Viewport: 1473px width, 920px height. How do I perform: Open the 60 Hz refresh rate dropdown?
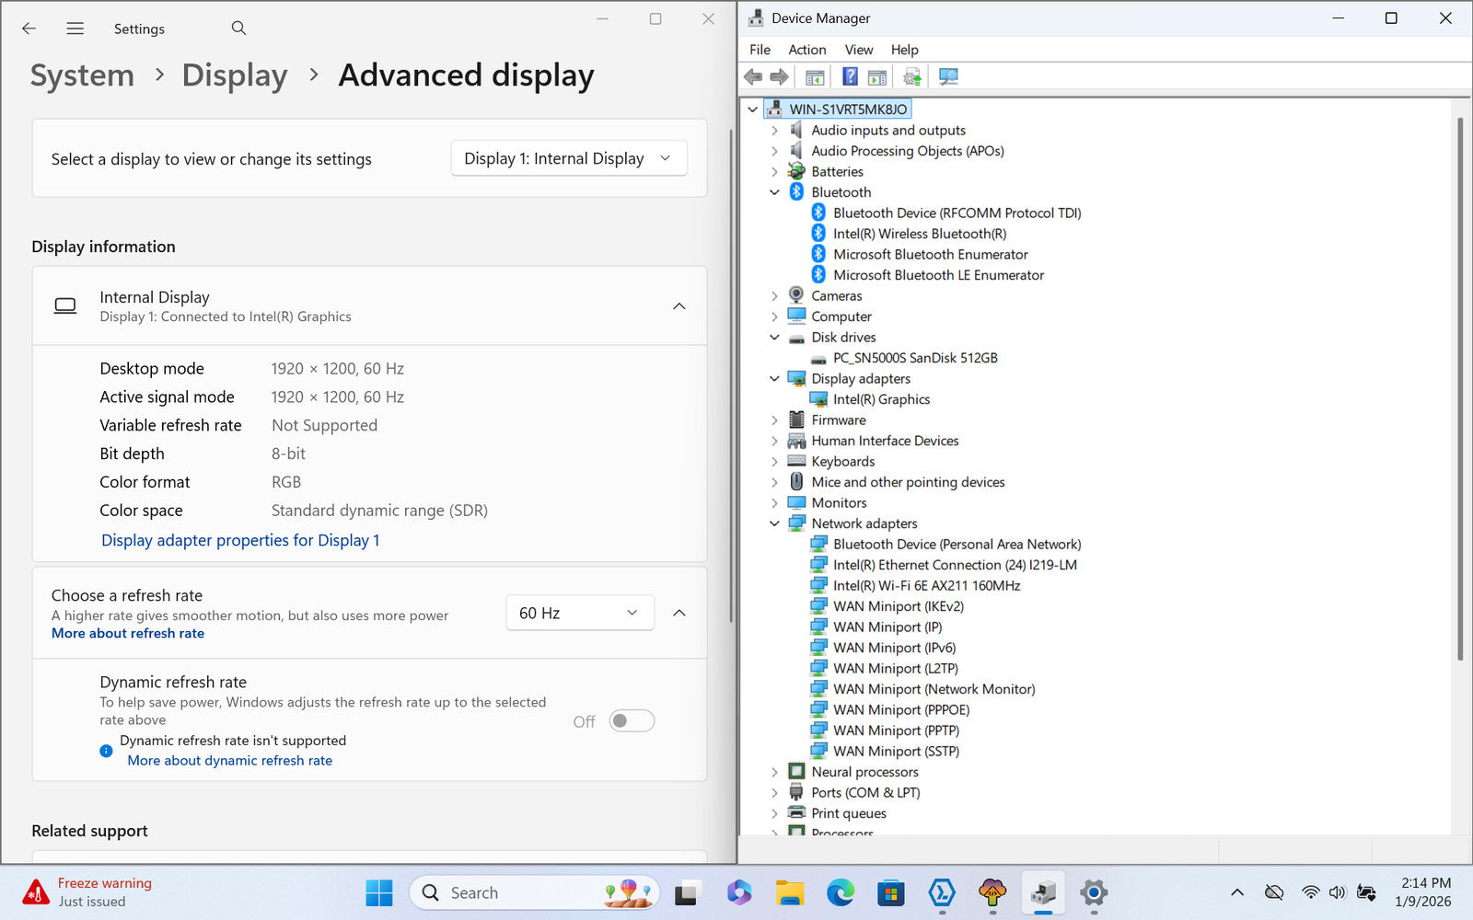(579, 613)
